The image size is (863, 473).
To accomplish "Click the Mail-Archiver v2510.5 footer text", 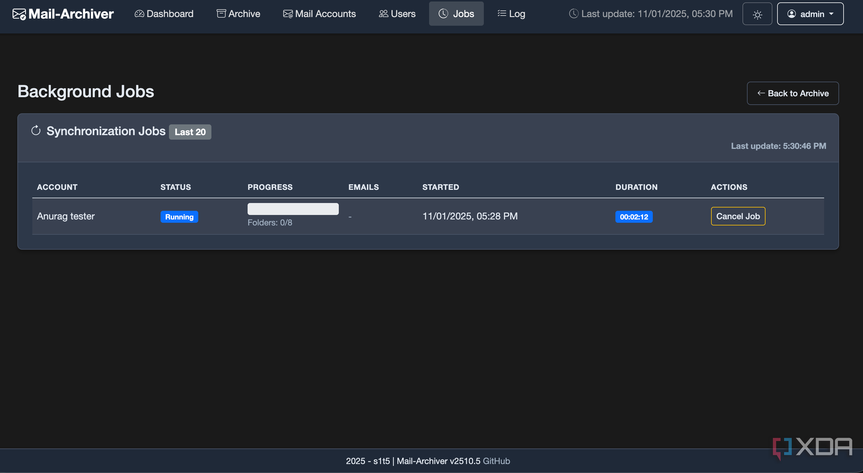I will pyautogui.click(x=439, y=461).
